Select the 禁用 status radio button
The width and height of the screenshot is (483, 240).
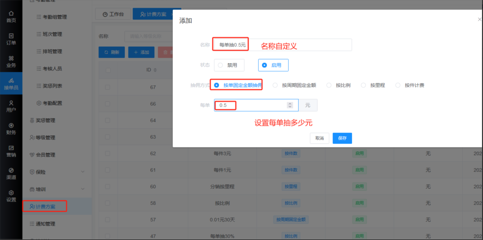tap(221, 65)
